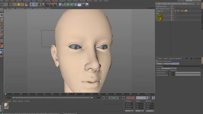Screen dimensions: 203x114
Task: Toggle the Y axis lock
Action: click(x=35, y=4)
